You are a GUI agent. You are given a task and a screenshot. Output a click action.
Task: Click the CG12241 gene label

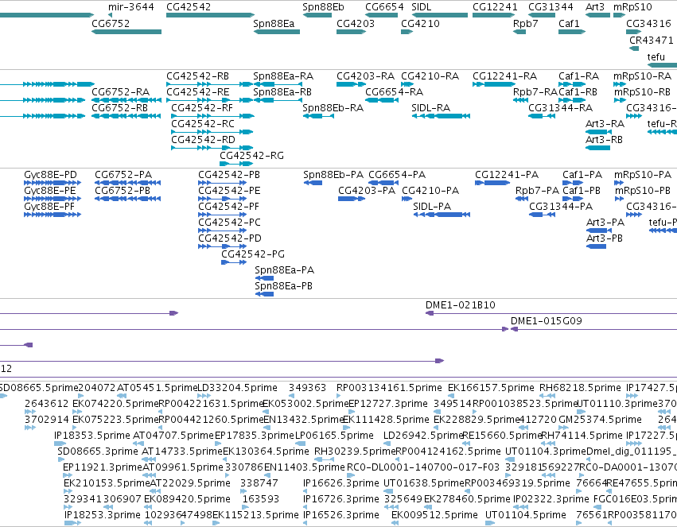(495, 7)
